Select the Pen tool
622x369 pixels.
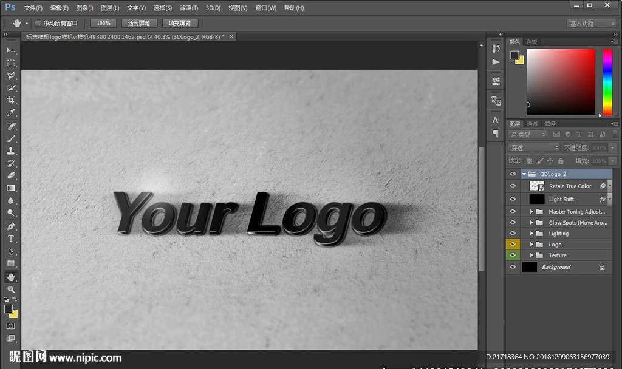coord(11,226)
